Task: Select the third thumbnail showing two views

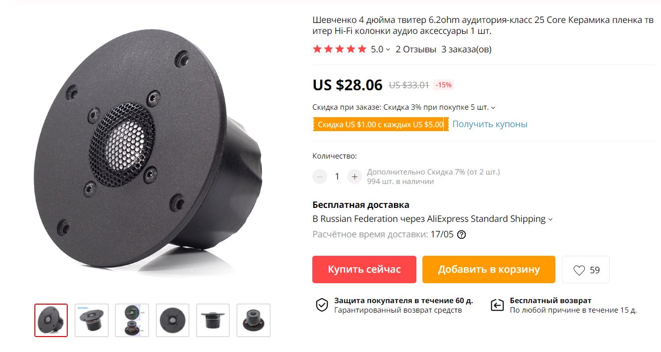Action: coord(132,320)
